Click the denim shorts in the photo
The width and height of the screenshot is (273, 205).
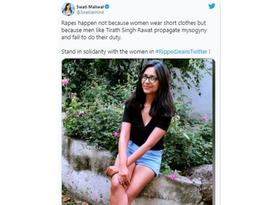point(146,157)
